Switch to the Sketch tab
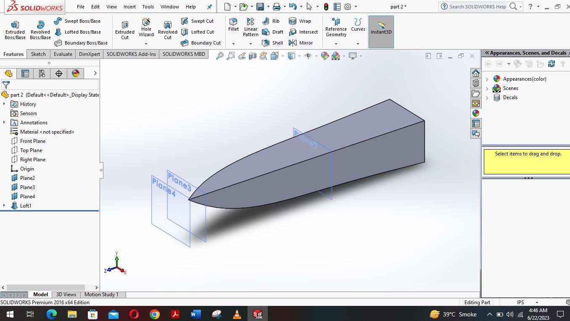 38,54
